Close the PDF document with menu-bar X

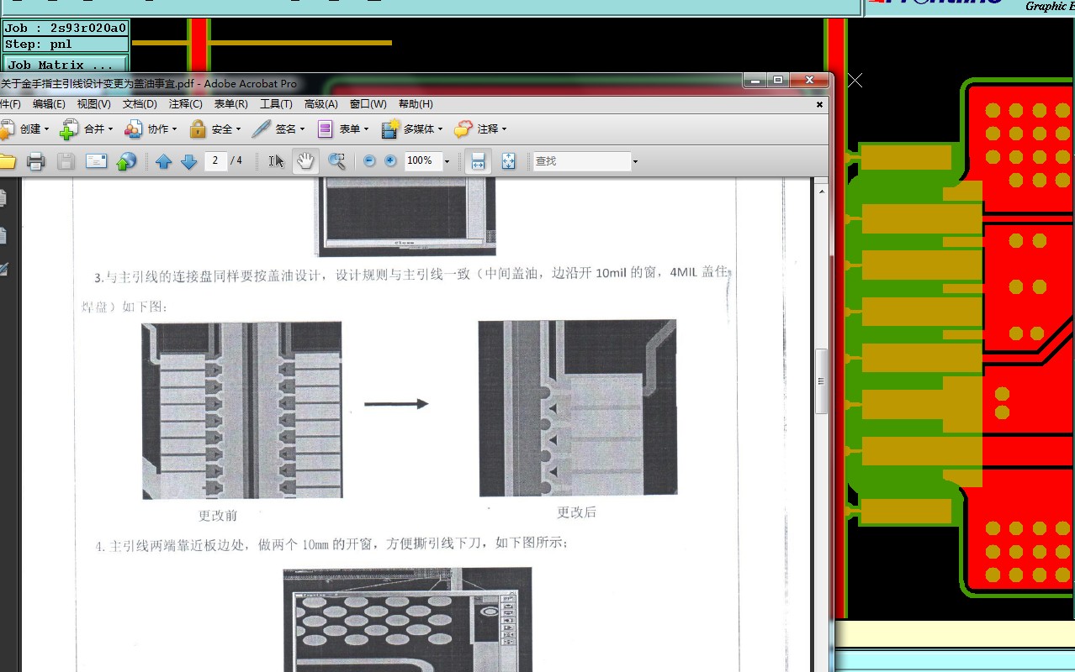[x=819, y=105]
